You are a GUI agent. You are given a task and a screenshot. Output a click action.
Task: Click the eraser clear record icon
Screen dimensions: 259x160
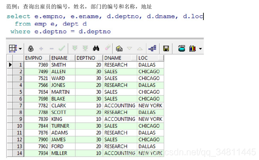(107, 47)
